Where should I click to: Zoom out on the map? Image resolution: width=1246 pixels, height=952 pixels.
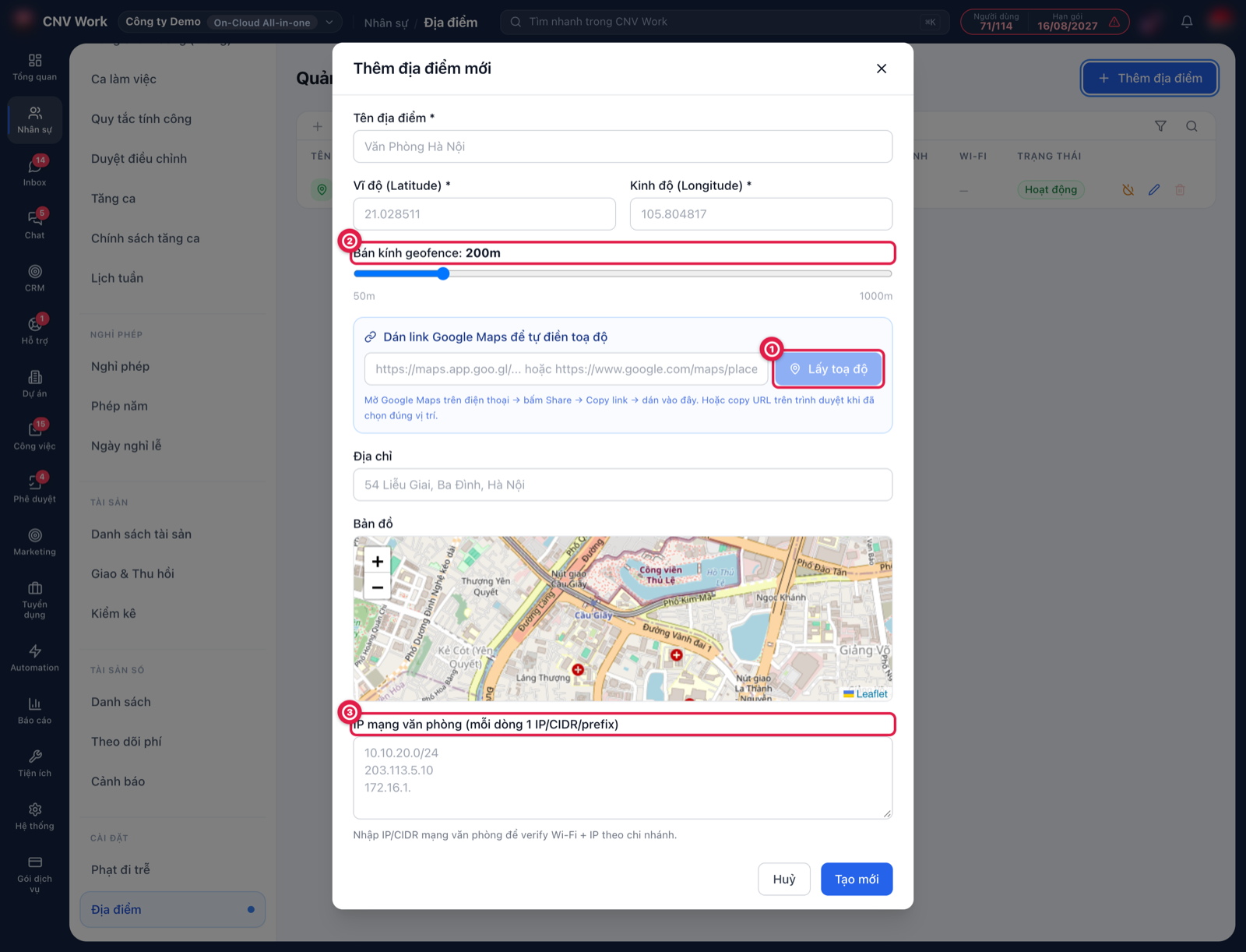point(378,587)
